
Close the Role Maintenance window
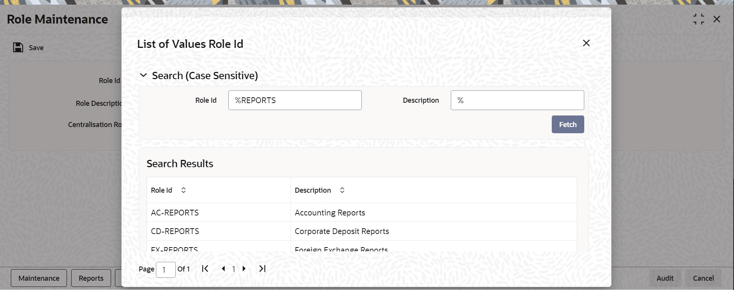[x=717, y=19]
